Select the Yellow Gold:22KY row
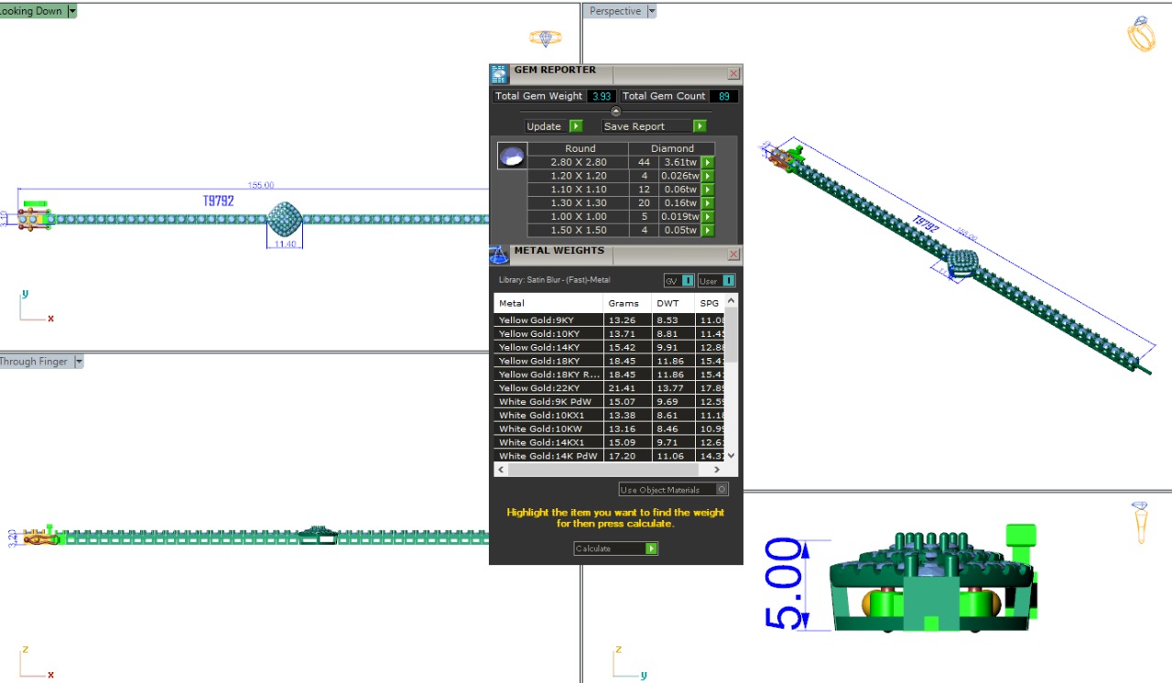Screen dimensions: 1172x683 pos(609,388)
